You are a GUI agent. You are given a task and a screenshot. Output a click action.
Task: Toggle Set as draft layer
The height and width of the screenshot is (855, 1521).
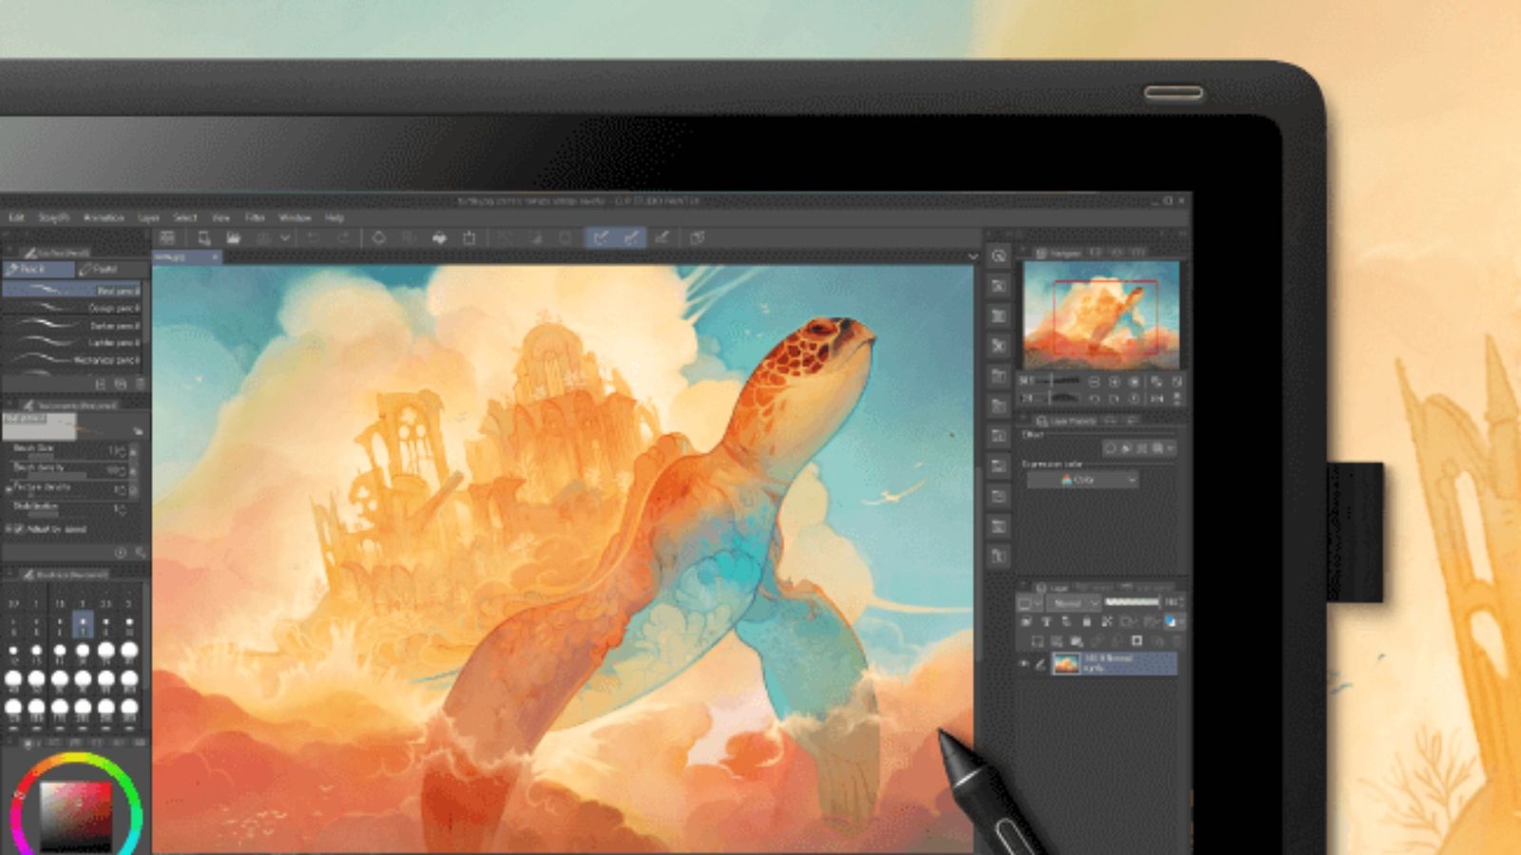pos(1067,621)
